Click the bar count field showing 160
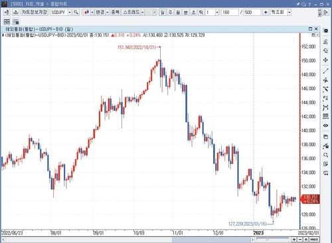This screenshot has width=332, height=243. pos(230,13)
